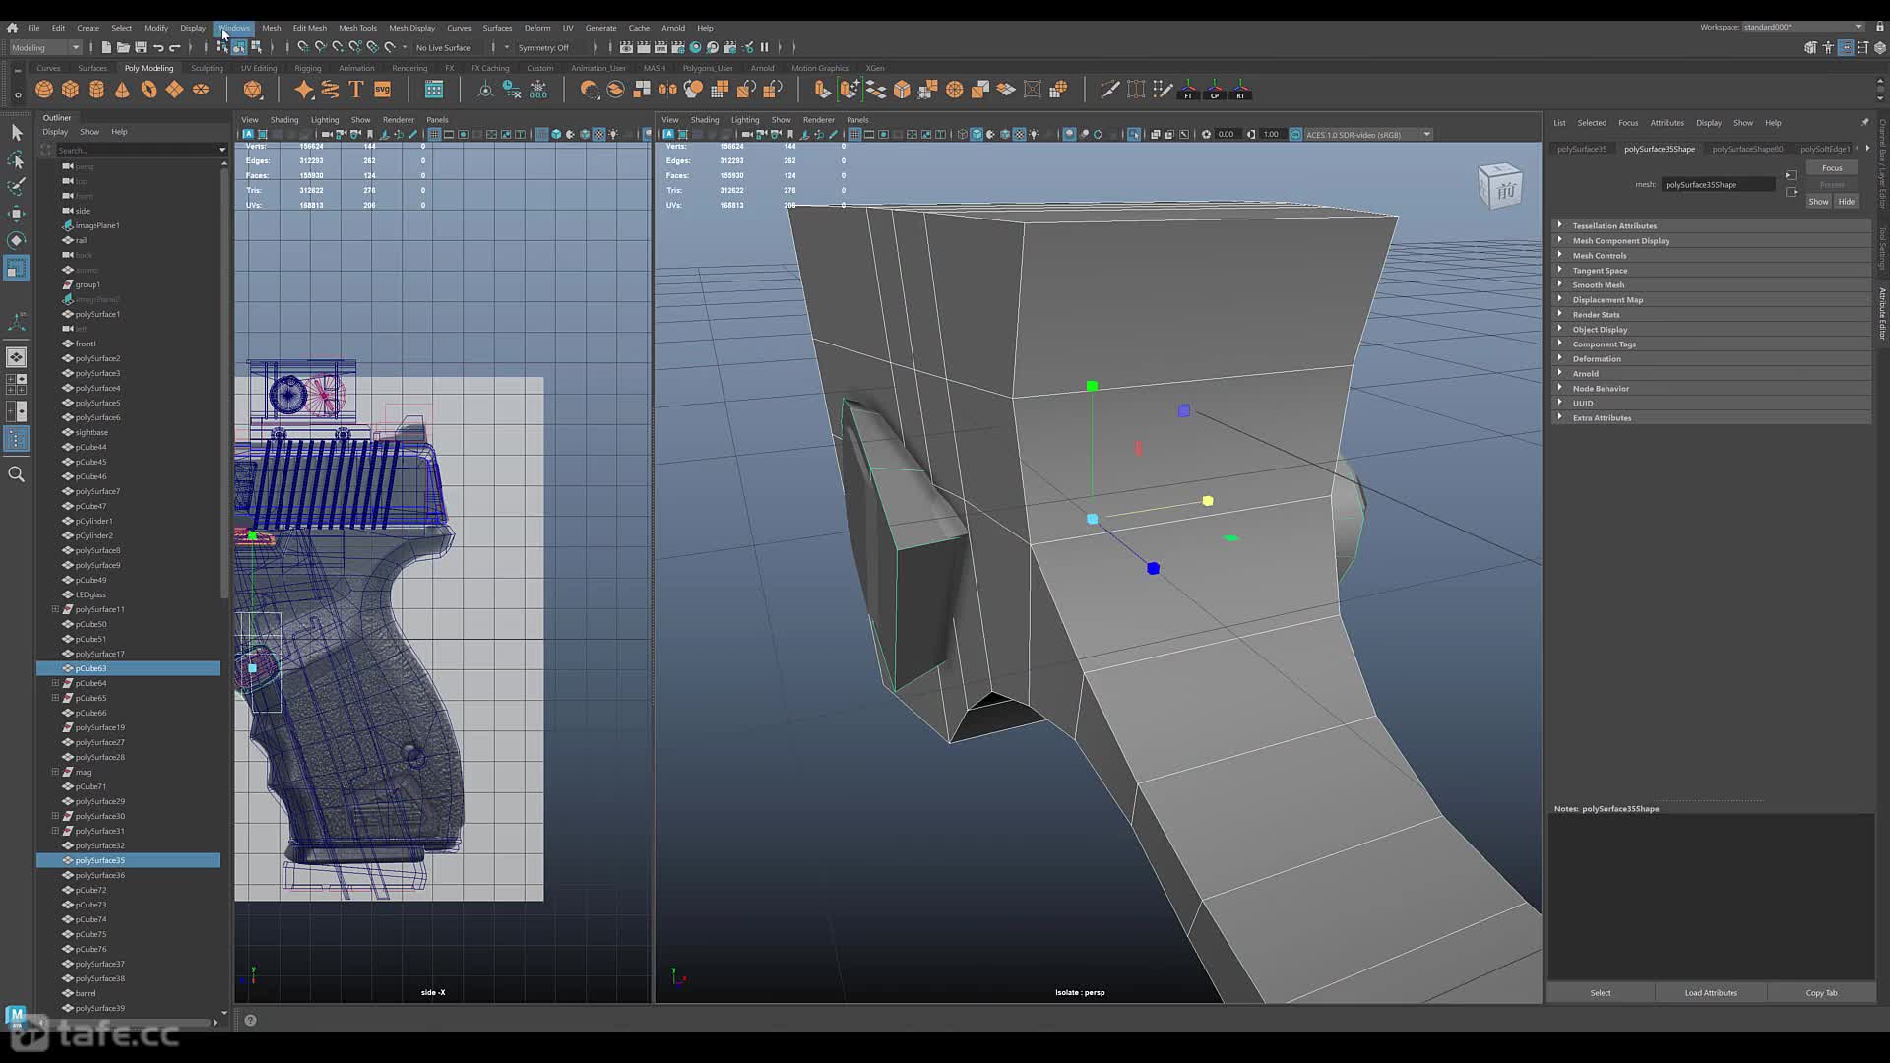1890x1063 pixels.
Task: Toggle Snap to curves in status line
Action: click(x=320, y=47)
